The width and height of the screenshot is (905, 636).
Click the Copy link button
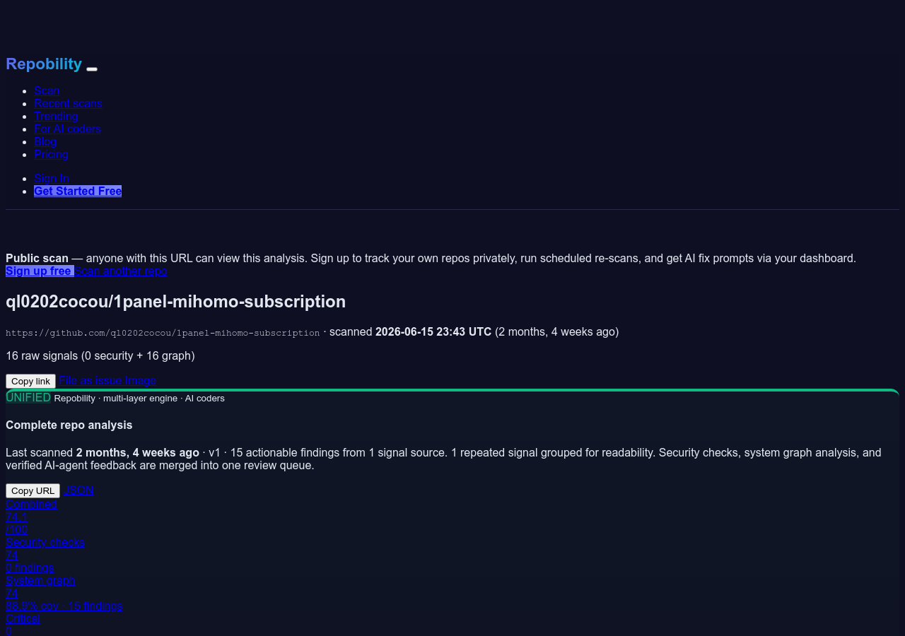tap(30, 381)
